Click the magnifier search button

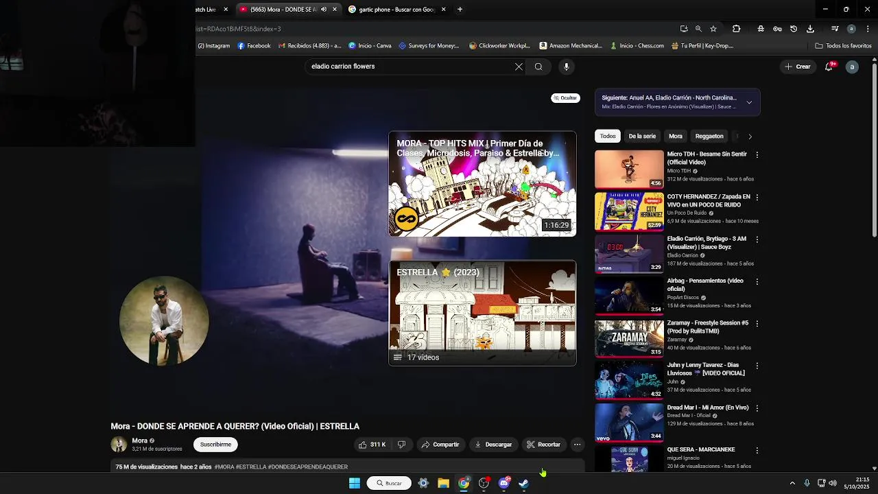[x=538, y=67]
